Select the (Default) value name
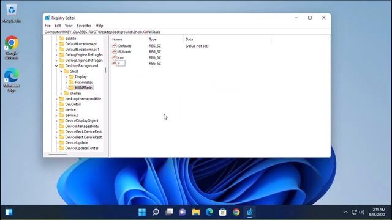The width and height of the screenshot is (392, 220). coord(124,46)
